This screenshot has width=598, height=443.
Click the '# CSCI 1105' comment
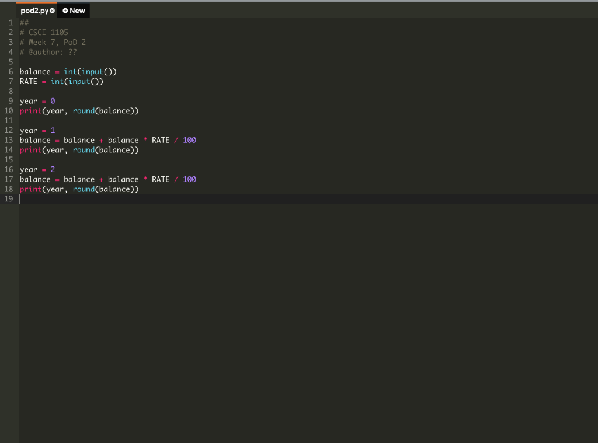point(44,33)
